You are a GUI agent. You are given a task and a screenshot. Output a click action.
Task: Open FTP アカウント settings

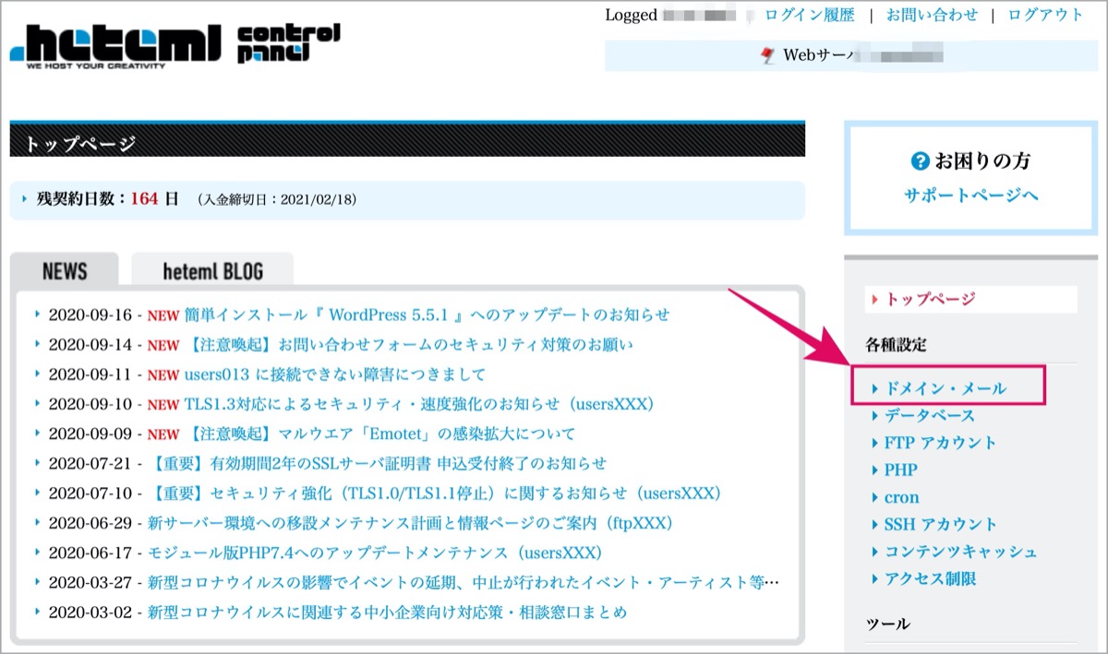tap(940, 443)
